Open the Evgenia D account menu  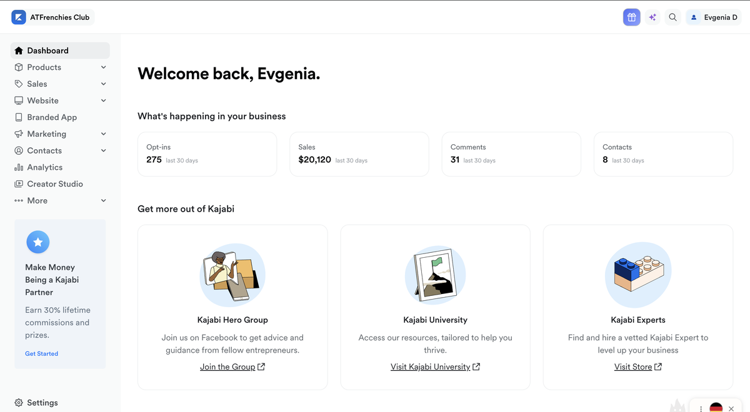pos(714,17)
